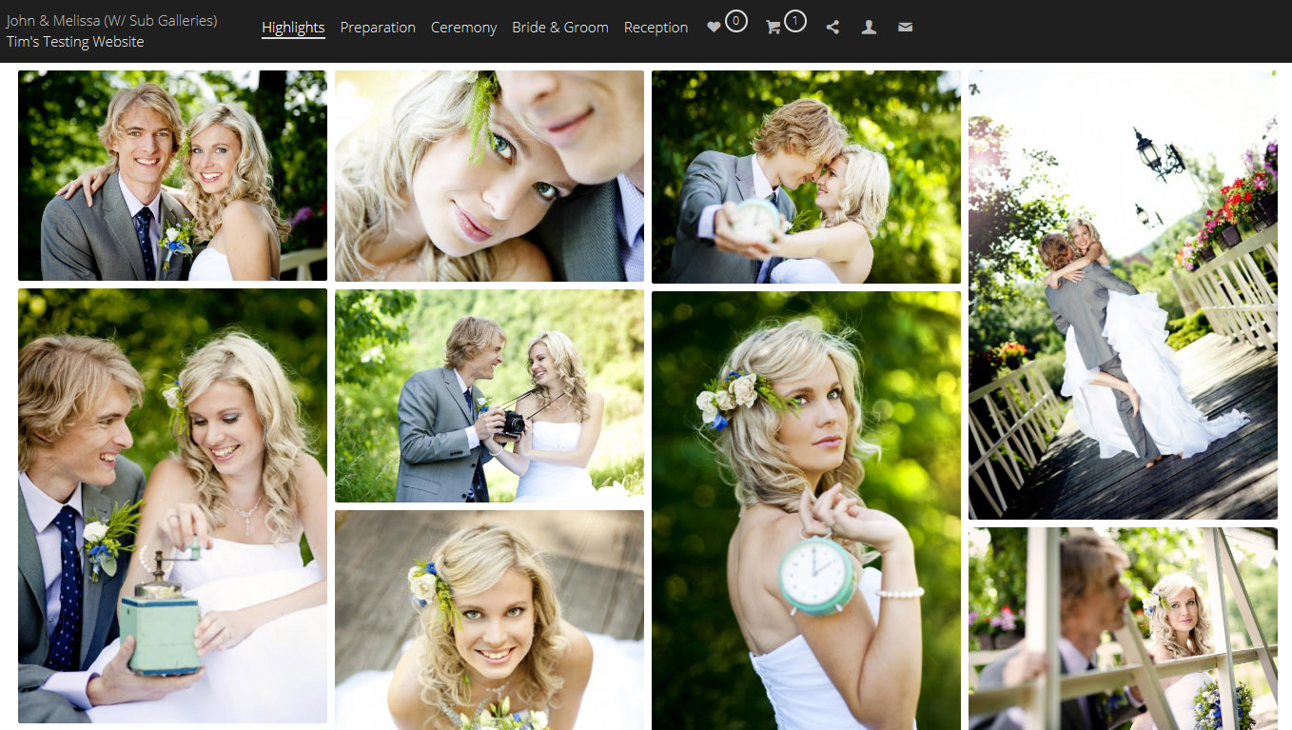Open portrait of bride holding teal alarm clock
The width and height of the screenshot is (1292, 730).
click(x=806, y=510)
